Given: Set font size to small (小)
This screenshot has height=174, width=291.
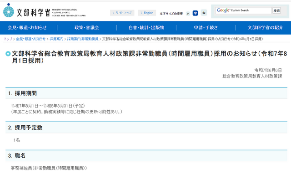Looking at the screenshot, I should (188, 14).
